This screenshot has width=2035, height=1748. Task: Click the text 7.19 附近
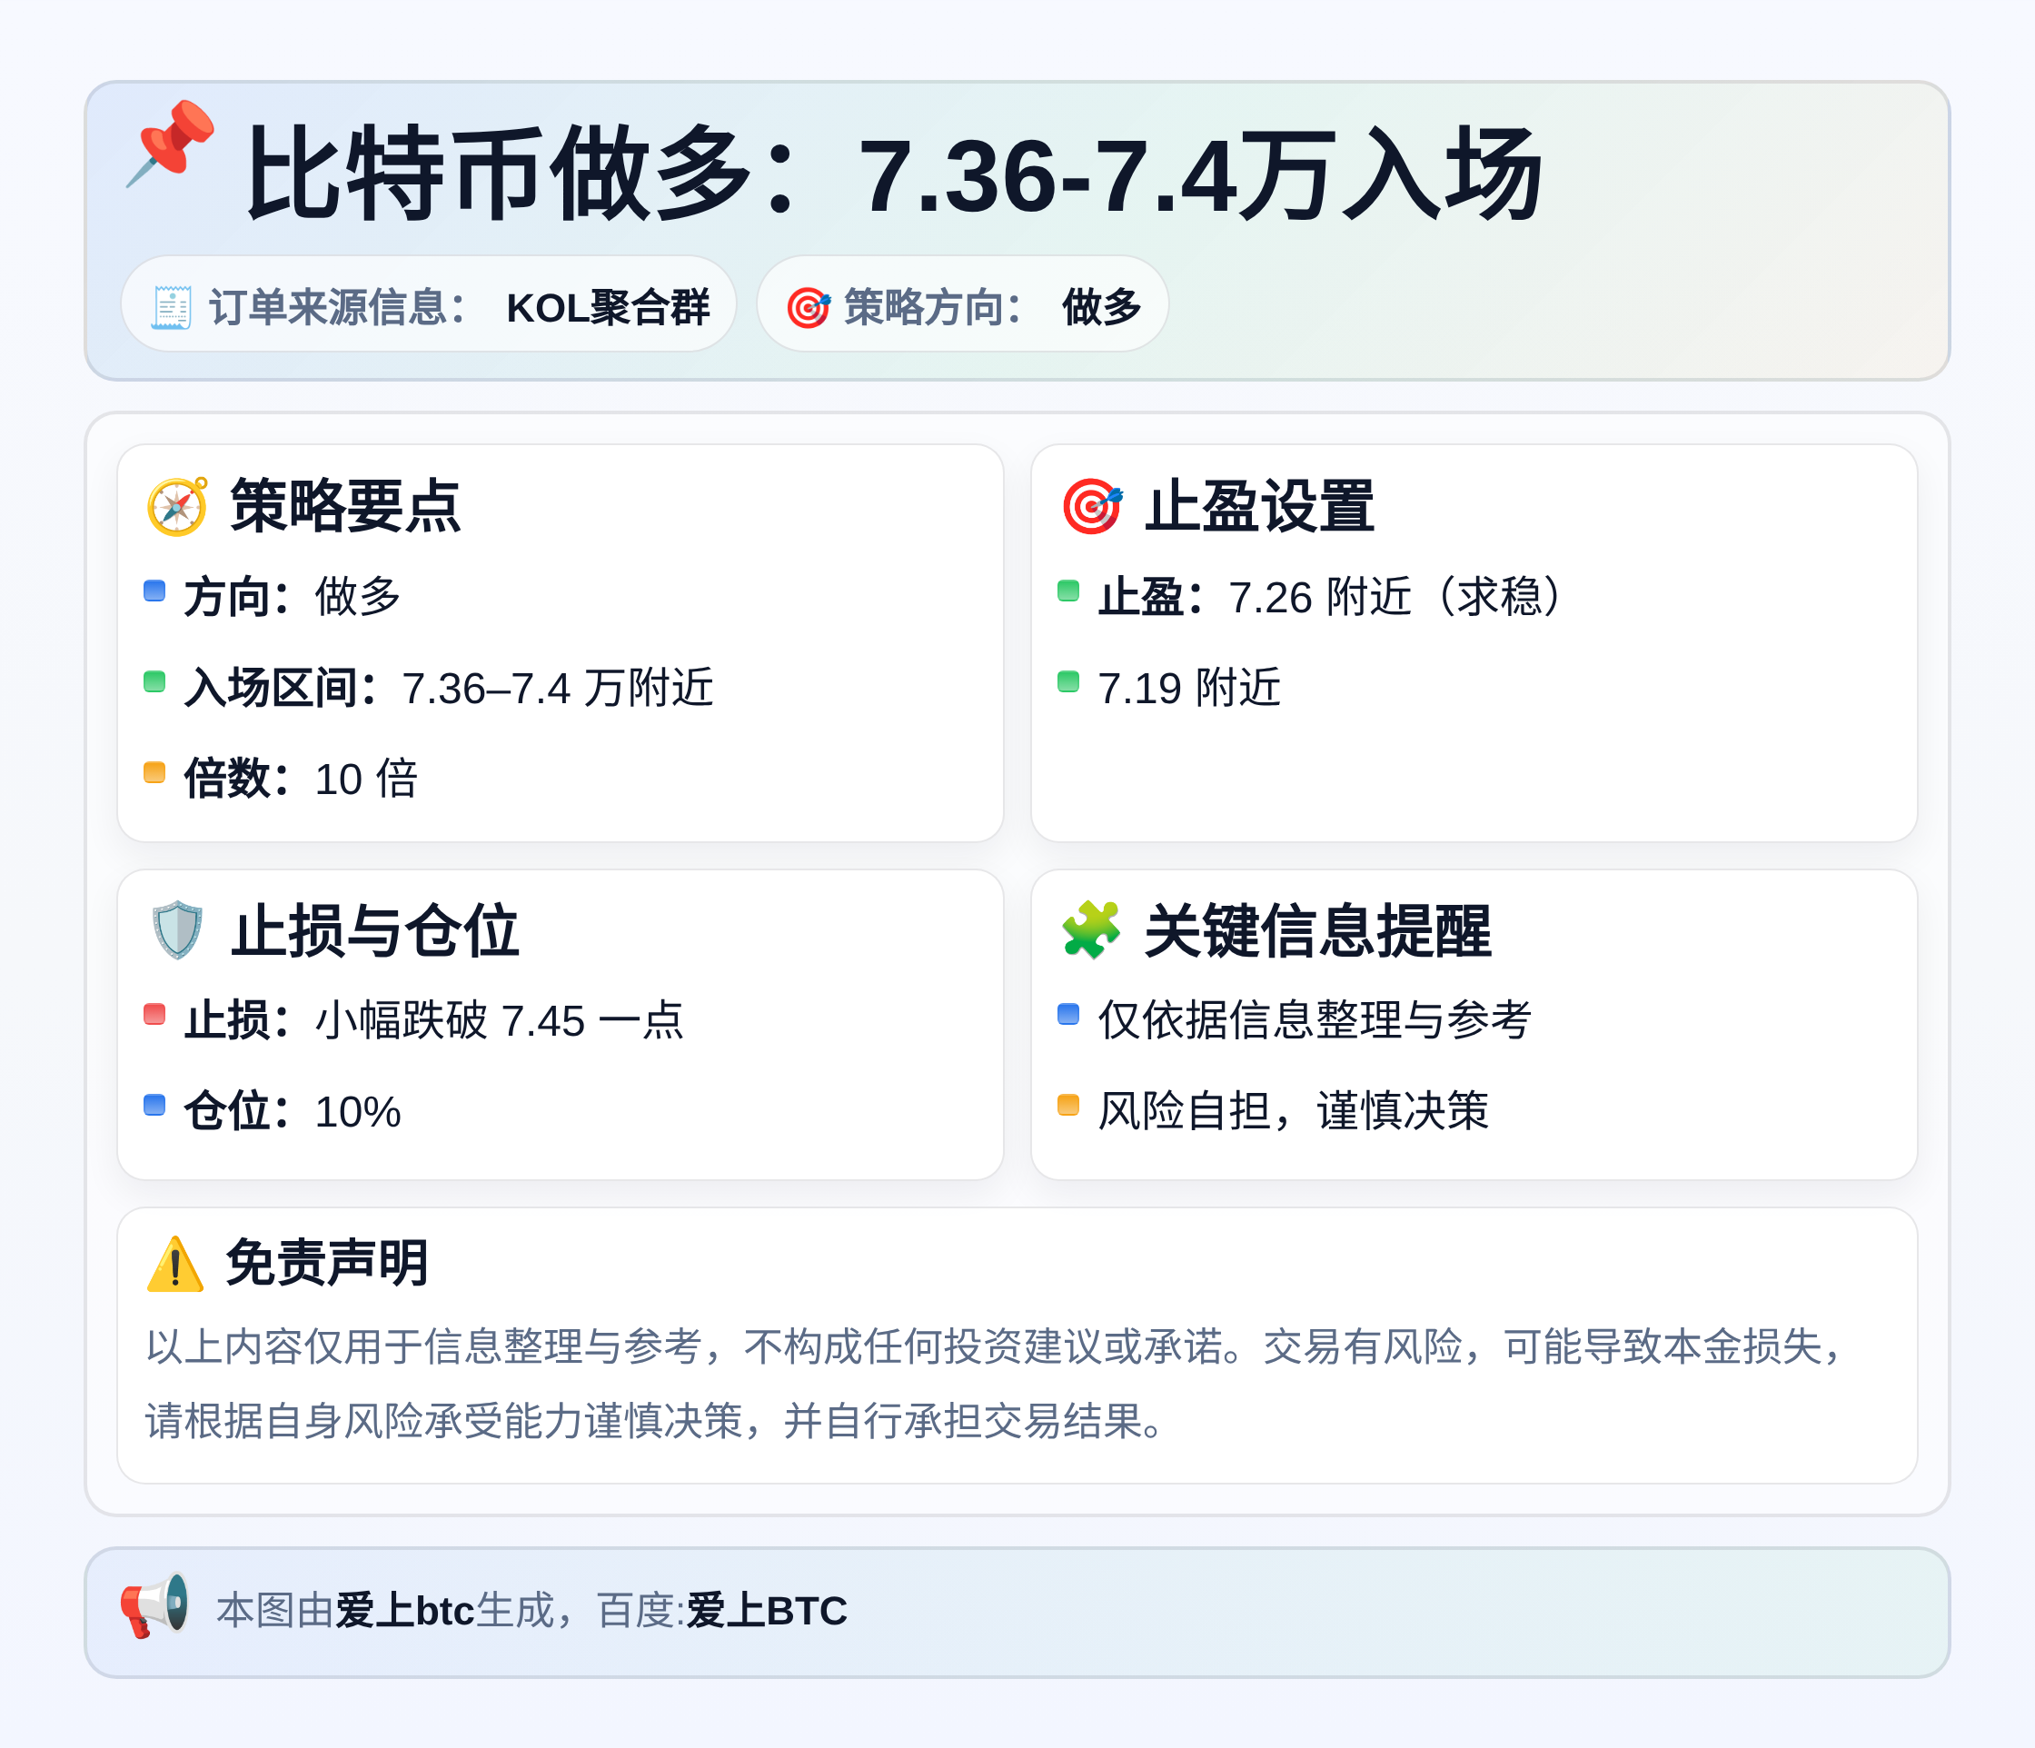tap(1189, 689)
